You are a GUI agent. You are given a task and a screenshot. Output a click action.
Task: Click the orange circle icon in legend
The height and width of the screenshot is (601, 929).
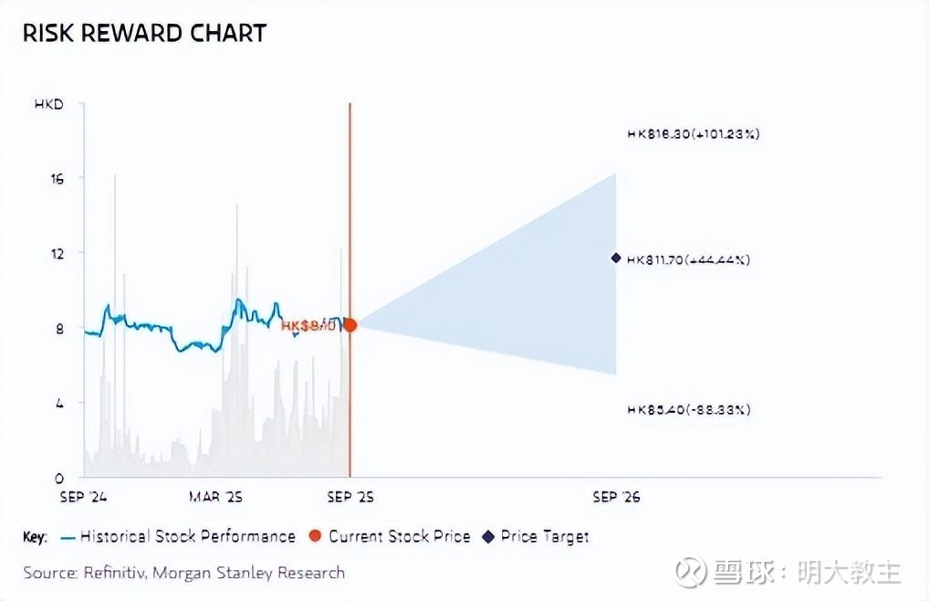[x=316, y=537]
